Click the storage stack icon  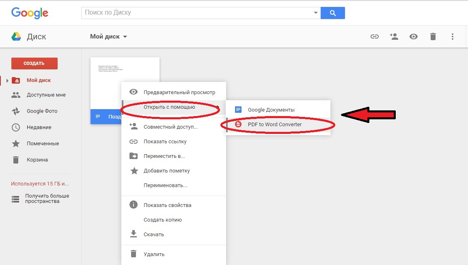tap(15, 199)
